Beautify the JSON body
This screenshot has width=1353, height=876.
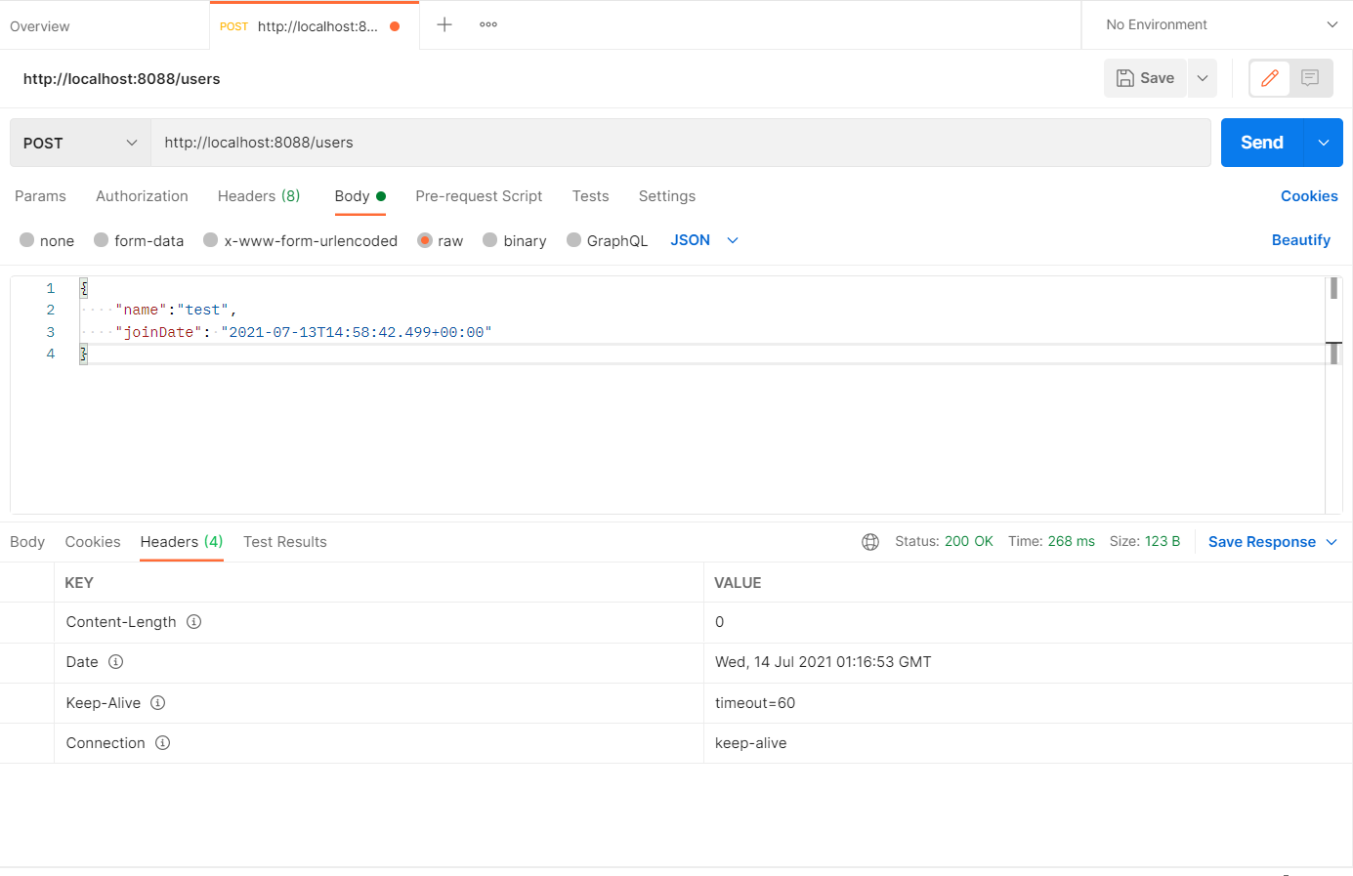(1301, 240)
